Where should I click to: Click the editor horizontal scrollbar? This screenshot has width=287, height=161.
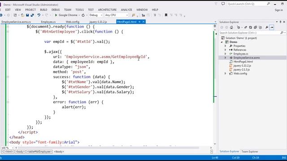(108, 148)
